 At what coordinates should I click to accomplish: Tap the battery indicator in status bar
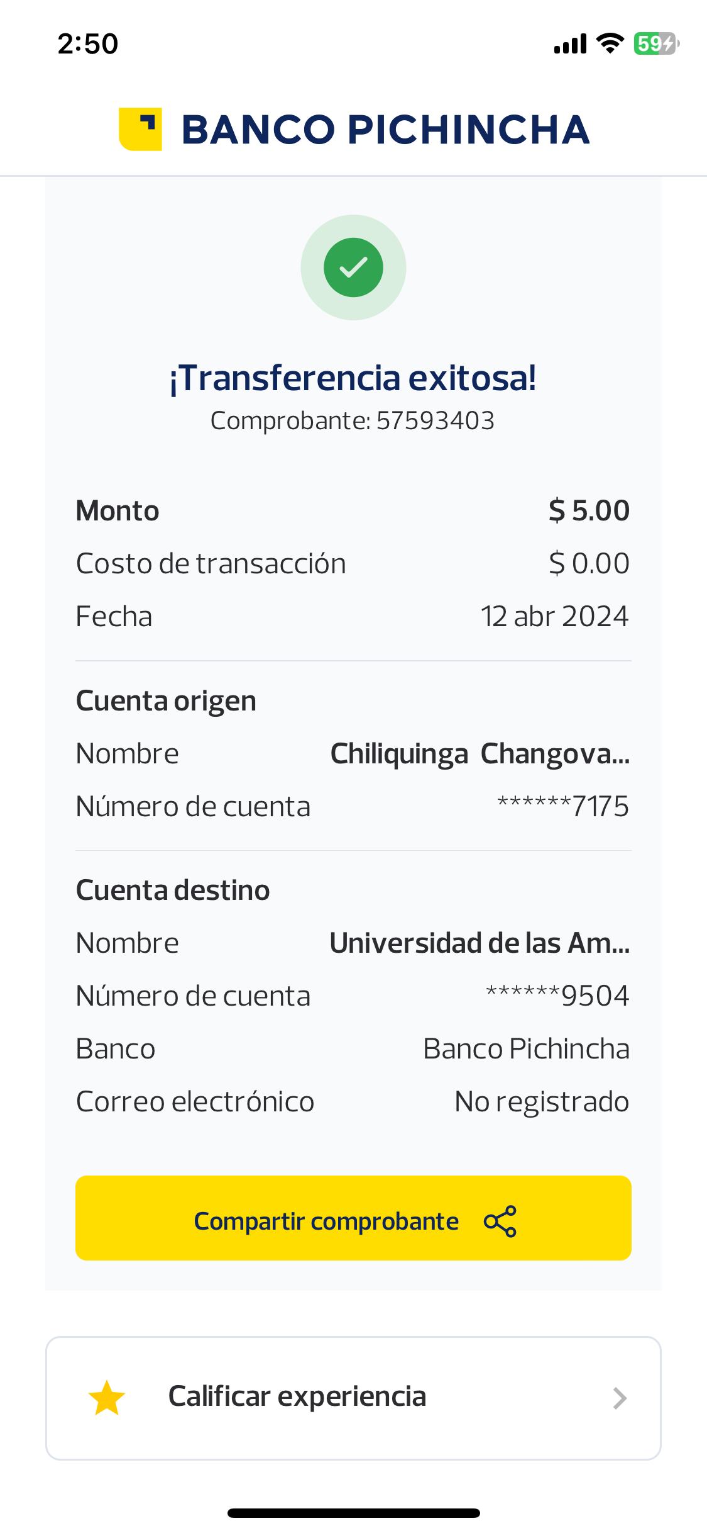point(655,43)
